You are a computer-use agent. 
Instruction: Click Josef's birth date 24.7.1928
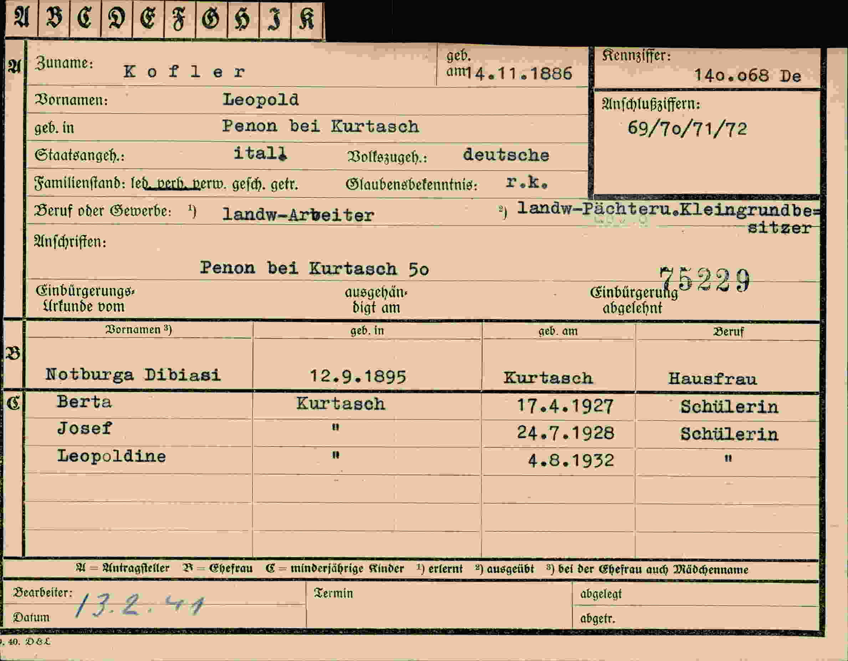coord(566,433)
